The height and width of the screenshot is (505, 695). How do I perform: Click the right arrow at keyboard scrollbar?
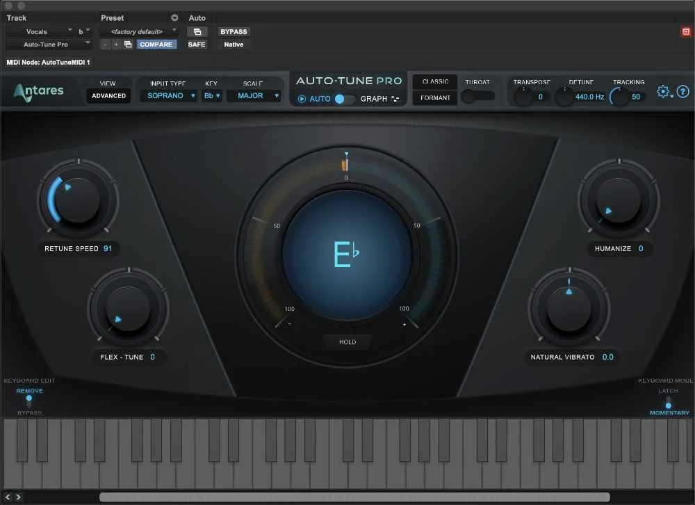(18, 497)
